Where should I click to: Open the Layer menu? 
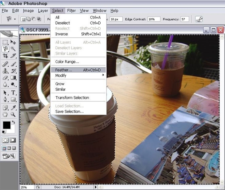(x=43, y=11)
